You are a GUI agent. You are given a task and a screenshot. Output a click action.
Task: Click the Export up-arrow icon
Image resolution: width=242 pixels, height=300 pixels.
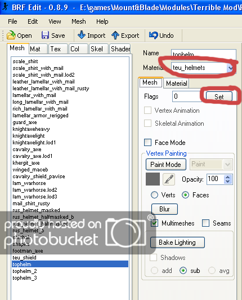click(115, 35)
